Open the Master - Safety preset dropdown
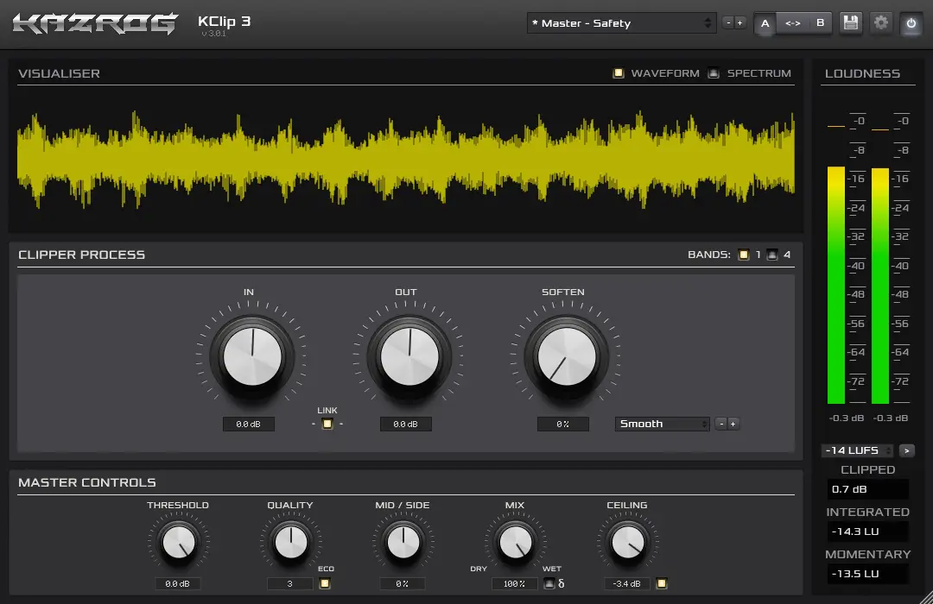The height and width of the screenshot is (604, 933). point(621,23)
